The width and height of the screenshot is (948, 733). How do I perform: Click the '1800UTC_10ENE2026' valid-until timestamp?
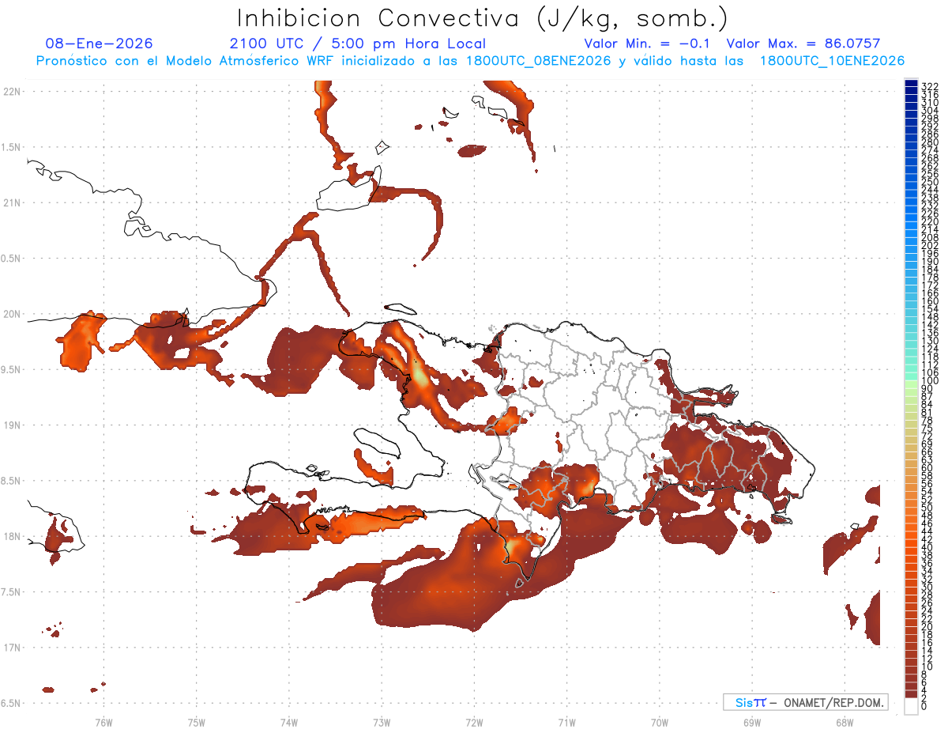[832, 61]
